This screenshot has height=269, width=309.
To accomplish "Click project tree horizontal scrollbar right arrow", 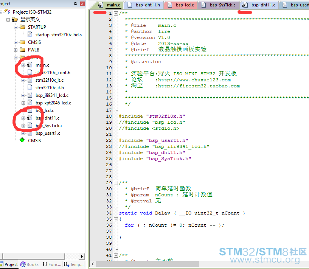I will [82, 256].
